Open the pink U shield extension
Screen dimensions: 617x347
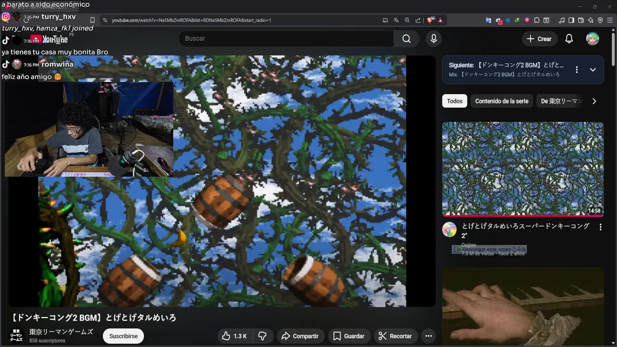(x=527, y=20)
